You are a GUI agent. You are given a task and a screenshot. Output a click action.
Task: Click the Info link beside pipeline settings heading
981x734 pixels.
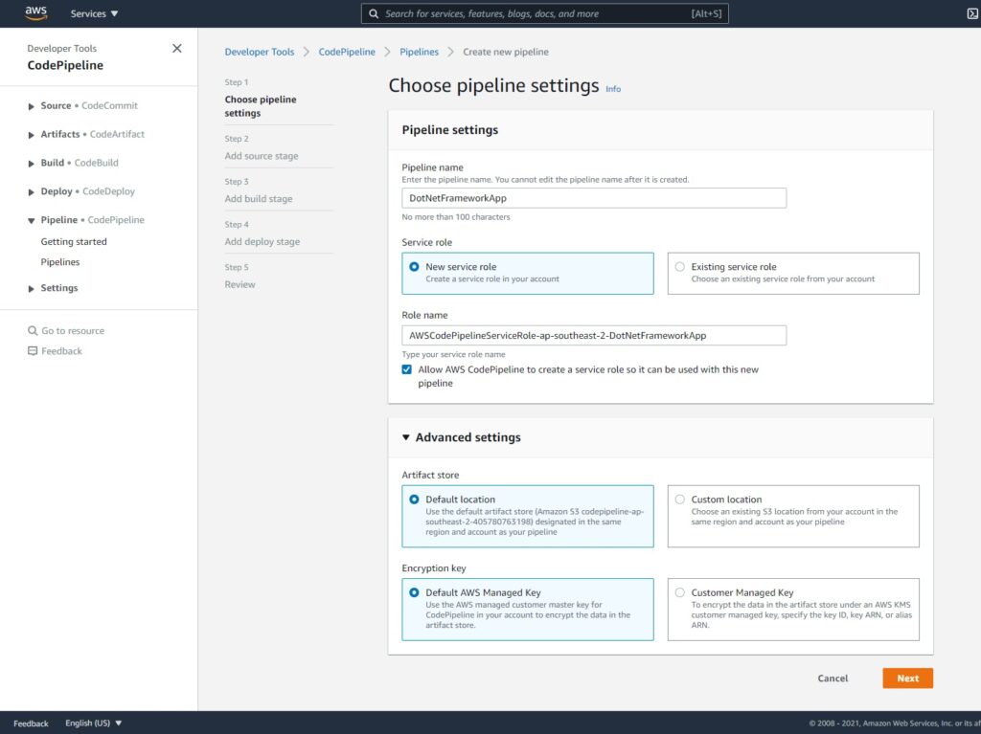[x=613, y=89]
